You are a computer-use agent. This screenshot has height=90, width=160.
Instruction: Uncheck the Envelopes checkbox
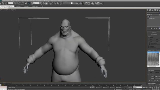(149, 46)
